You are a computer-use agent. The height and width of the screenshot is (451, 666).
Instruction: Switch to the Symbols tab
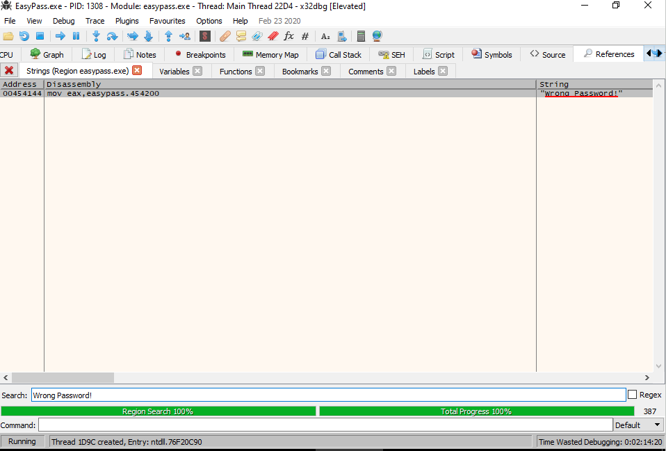492,54
